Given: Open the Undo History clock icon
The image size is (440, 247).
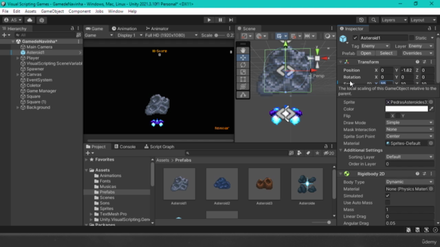Looking at the screenshot, I should [x=361, y=20].
